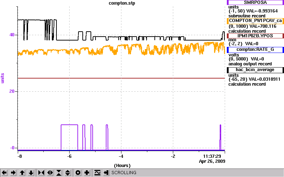Click the circle auto-scale icon

tap(78, 173)
